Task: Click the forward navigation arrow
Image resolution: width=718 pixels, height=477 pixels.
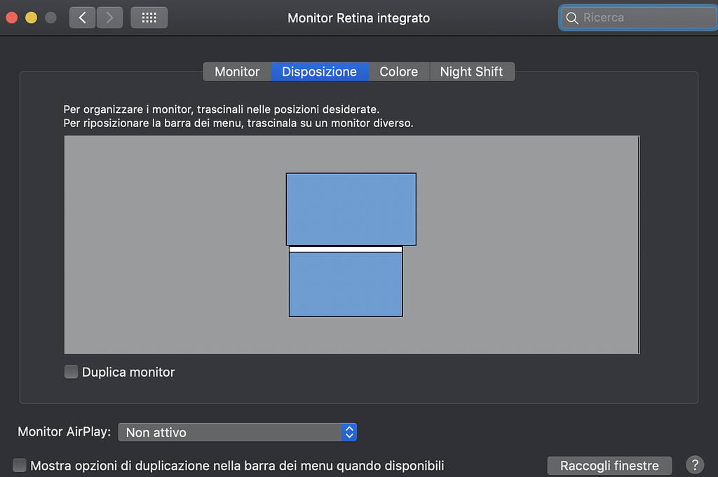Action: tap(109, 17)
